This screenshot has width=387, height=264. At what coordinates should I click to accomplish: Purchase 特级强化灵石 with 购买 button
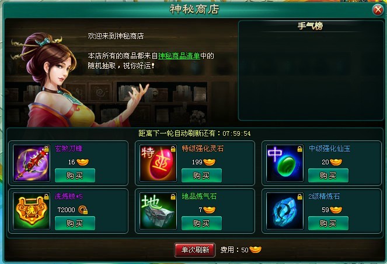click(201, 175)
